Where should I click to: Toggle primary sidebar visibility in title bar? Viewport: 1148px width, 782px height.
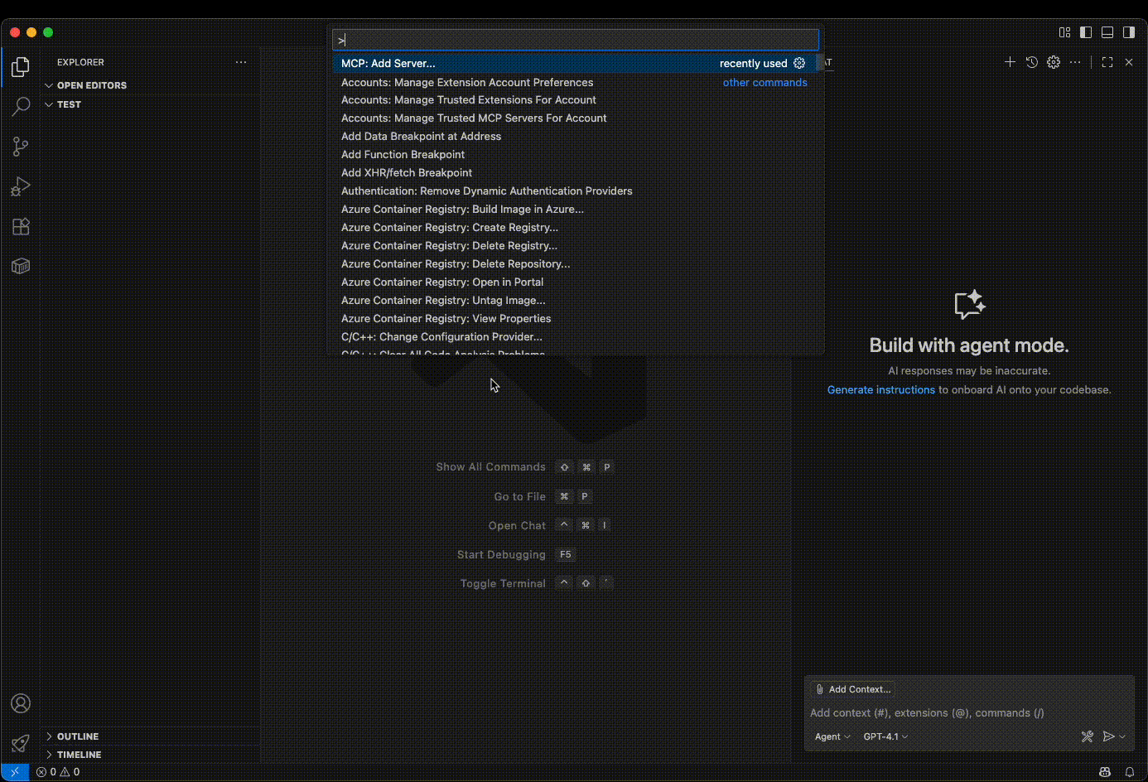1086,32
